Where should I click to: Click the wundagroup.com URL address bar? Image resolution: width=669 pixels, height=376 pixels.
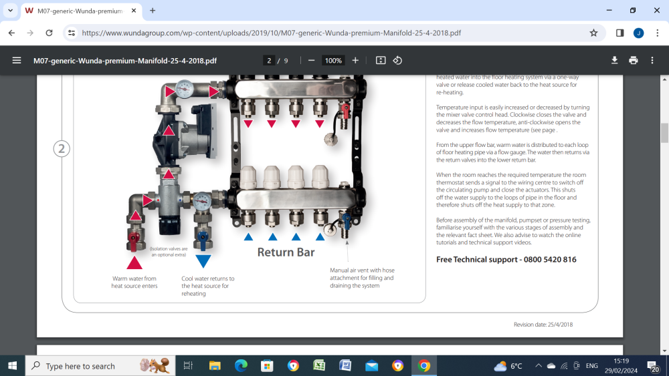[x=272, y=33]
